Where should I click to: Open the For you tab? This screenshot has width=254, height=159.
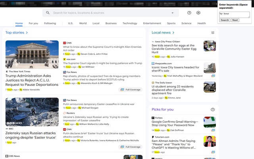(33, 23)
